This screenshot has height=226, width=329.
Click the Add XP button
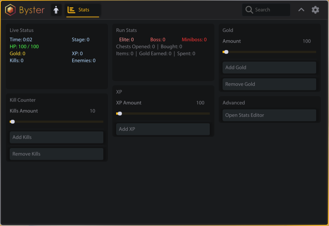pyautogui.click(x=163, y=129)
